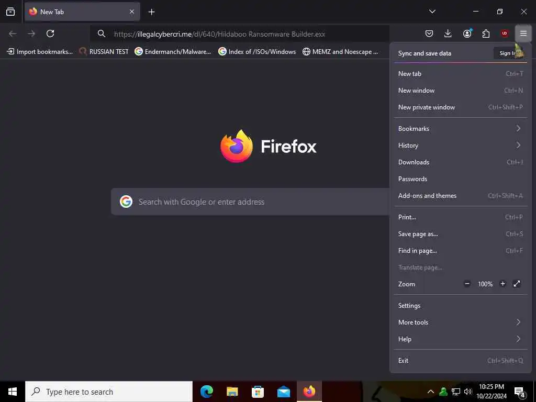The image size is (536, 402).
Task: Increase zoom with plus button
Action: [x=502, y=284]
